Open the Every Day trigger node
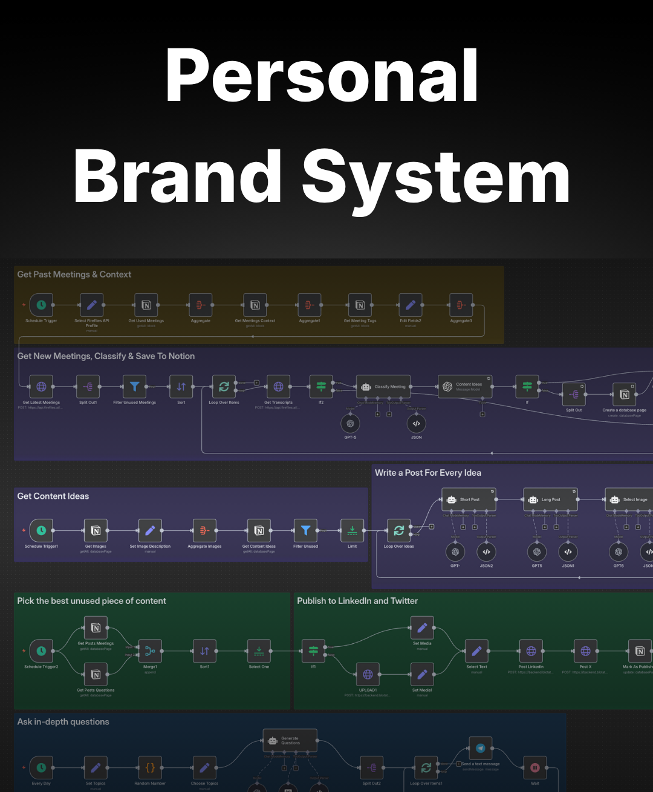This screenshot has width=653, height=792. [41, 767]
